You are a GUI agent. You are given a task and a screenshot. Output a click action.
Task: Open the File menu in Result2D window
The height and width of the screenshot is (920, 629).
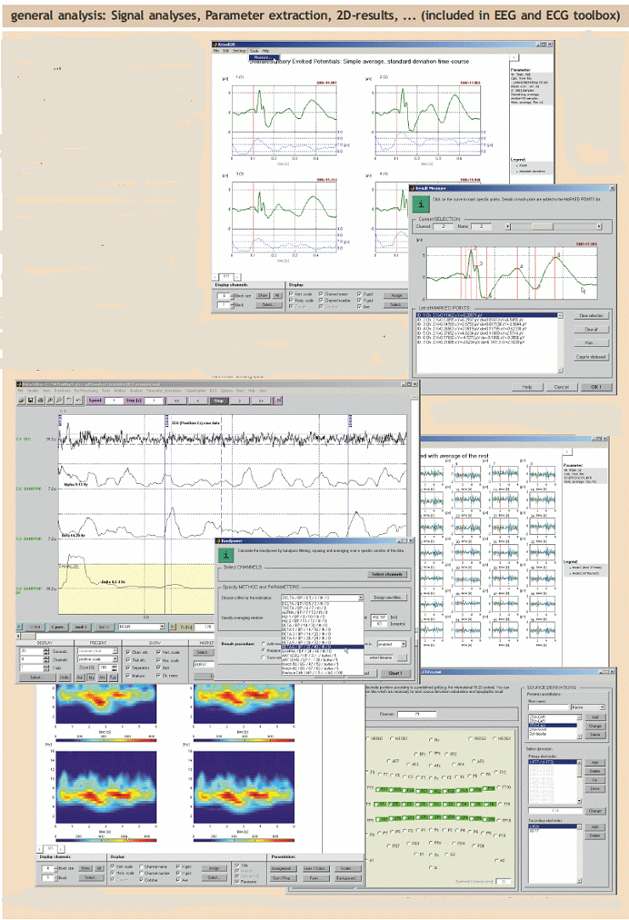pos(216,51)
